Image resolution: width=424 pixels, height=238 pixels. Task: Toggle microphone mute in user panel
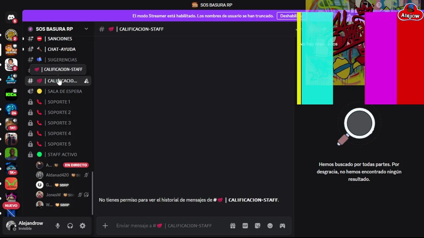pos(58,226)
